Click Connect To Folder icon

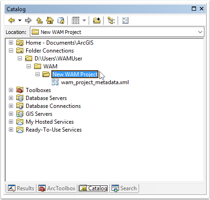coord(97,20)
